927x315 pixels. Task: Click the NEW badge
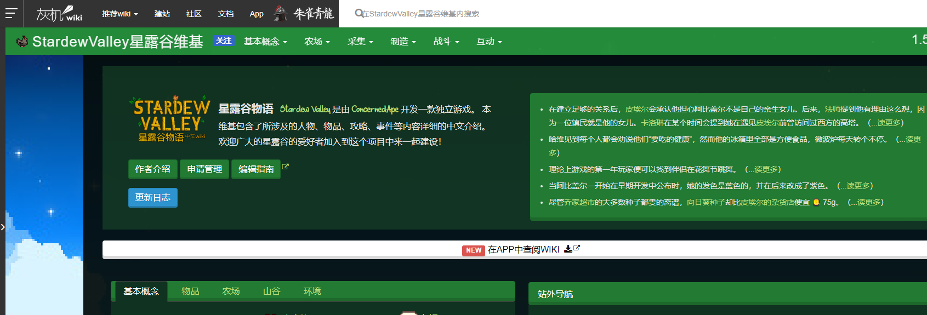(x=474, y=250)
